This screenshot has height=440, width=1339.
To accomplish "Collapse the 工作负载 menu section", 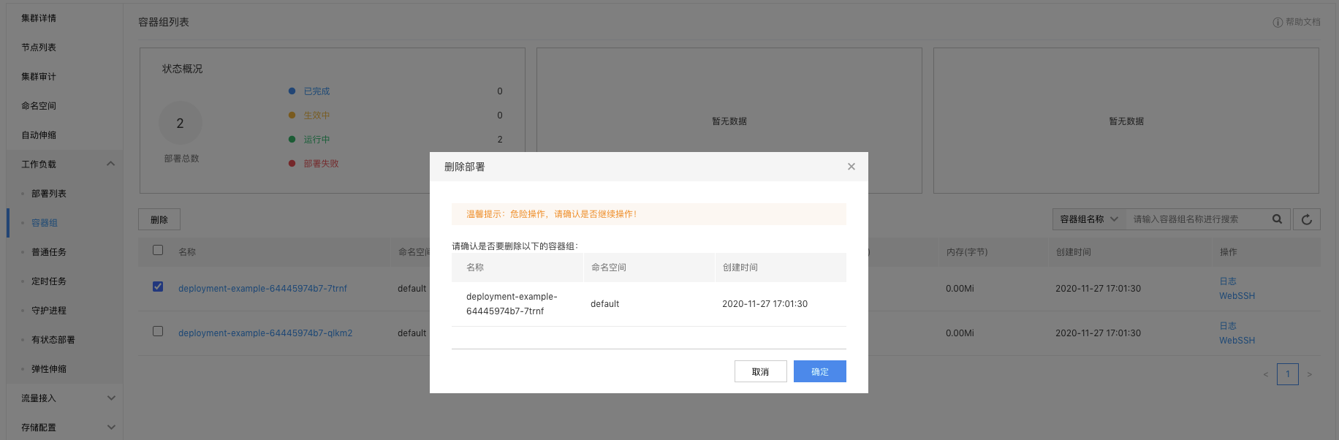I will point(110,164).
